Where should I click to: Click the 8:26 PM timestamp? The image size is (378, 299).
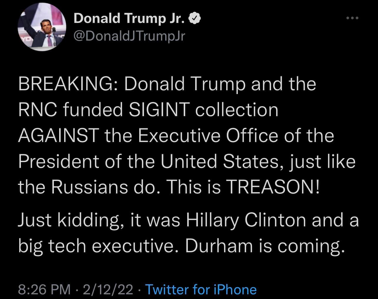coord(44,290)
